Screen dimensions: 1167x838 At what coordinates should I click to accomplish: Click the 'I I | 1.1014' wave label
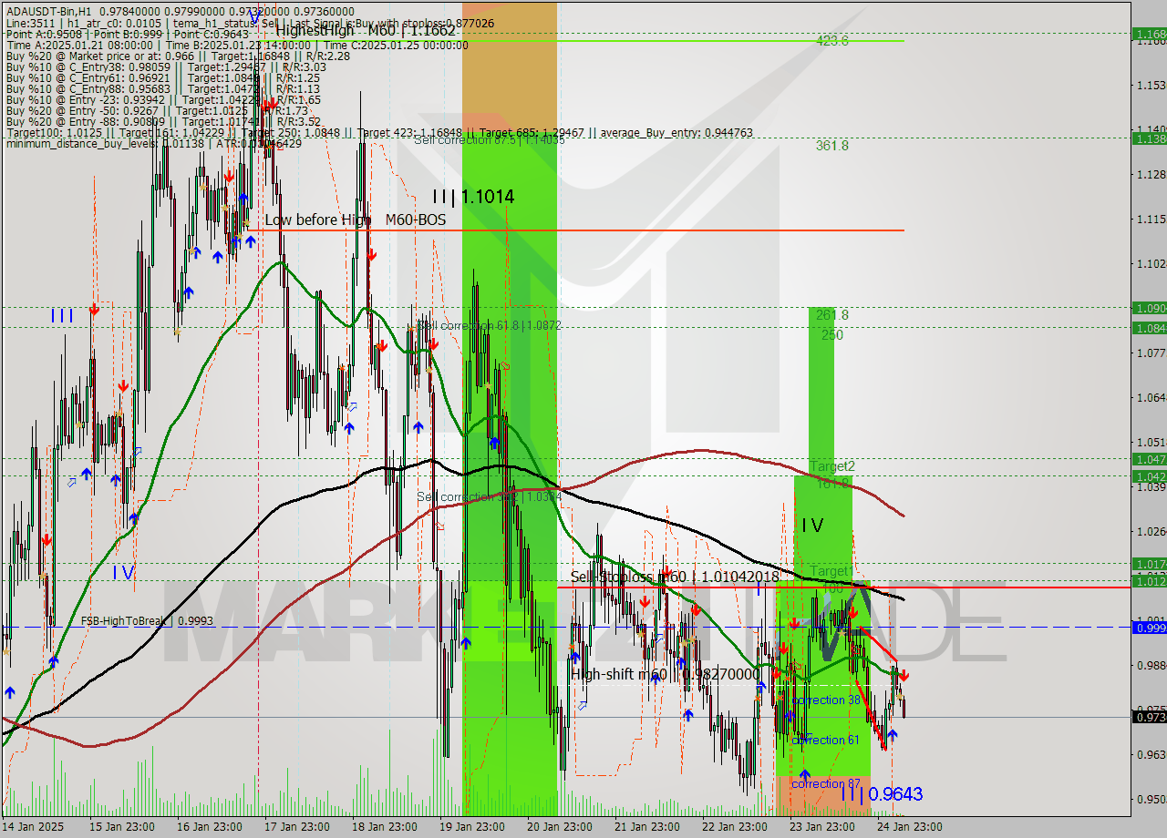pos(473,196)
